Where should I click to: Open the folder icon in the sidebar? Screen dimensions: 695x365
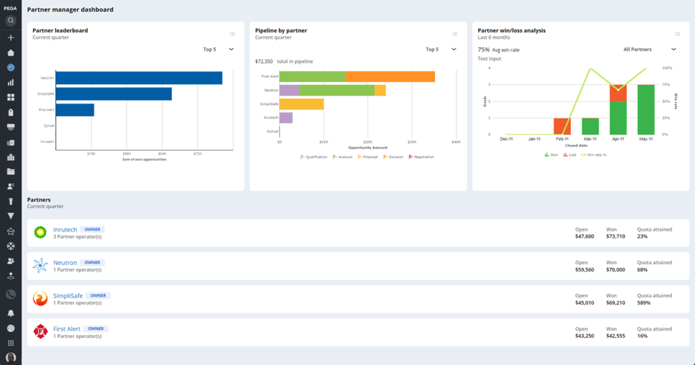pyautogui.click(x=11, y=171)
